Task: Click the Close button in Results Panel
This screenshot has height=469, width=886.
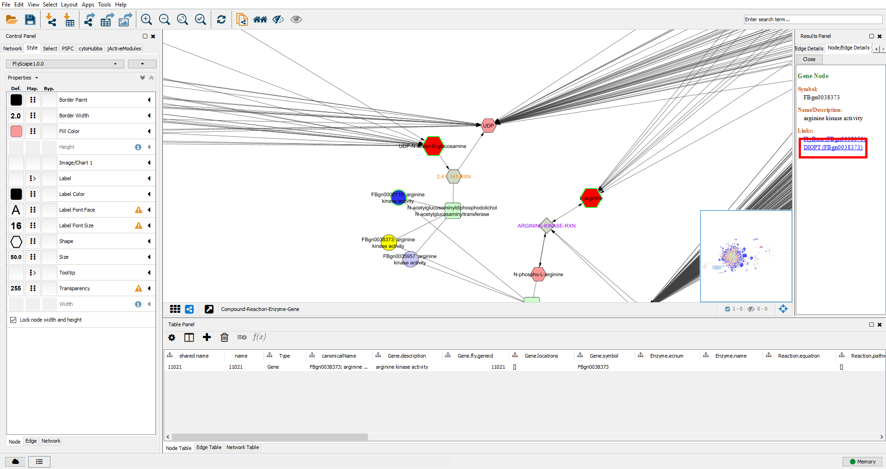Action: click(x=809, y=59)
